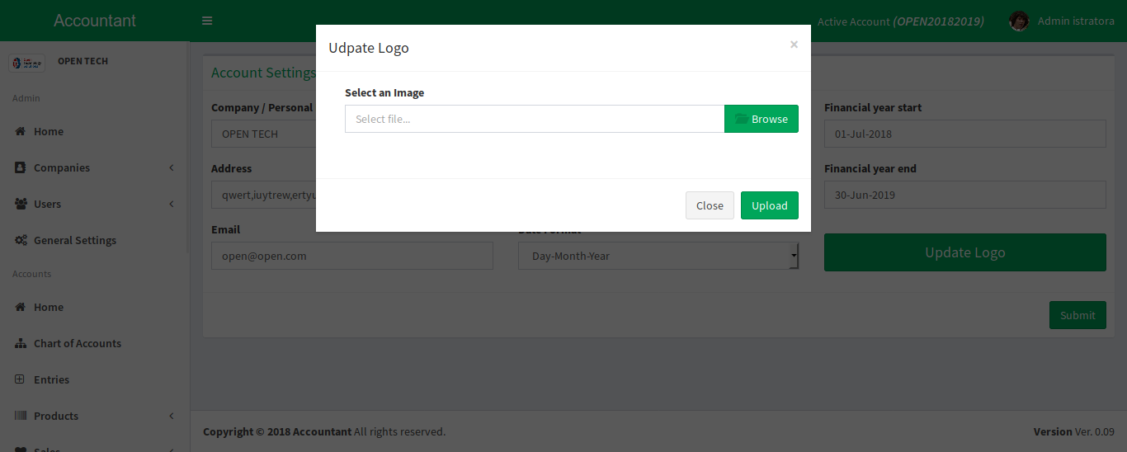Expand the Users submenu chevron
The height and width of the screenshot is (452, 1127).
click(x=172, y=205)
